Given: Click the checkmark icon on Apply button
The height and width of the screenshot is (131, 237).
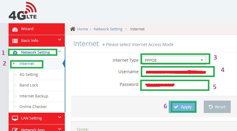Looking at the screenshot, I should pyautogui.click(x=176, y=107).
